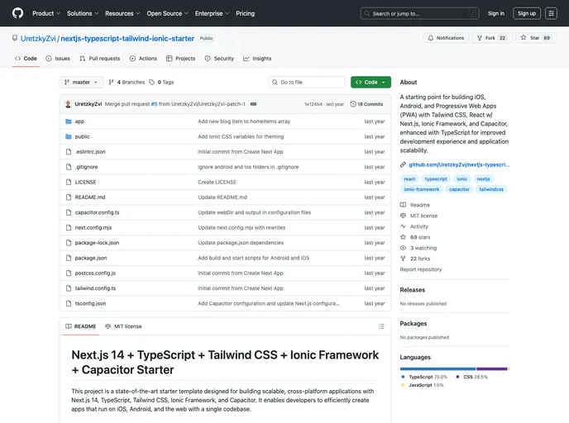Click the app folder icon
The width and height of the screenshot is (569, 423).
coord(68,121)
